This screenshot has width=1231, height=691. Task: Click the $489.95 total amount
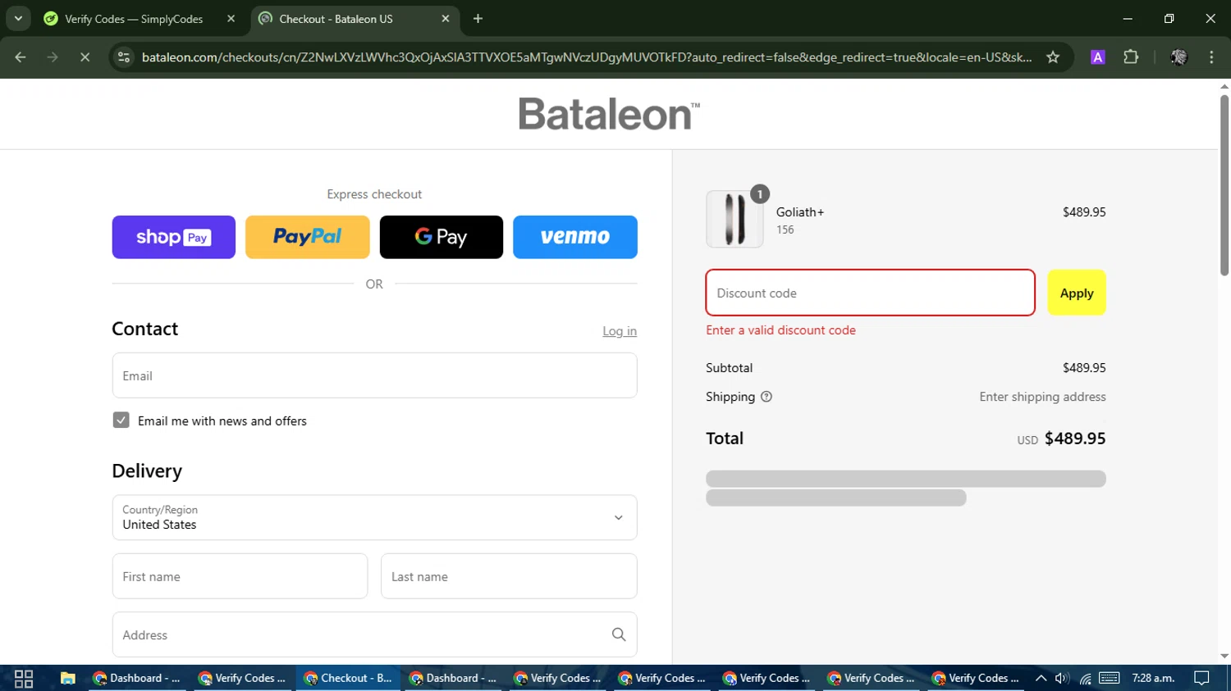1075,439
